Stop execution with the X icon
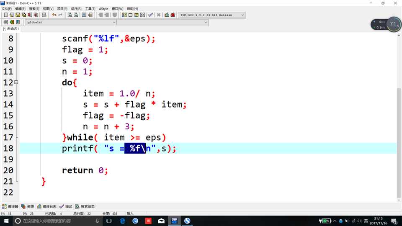402x226 pixels. coord(159,15)
